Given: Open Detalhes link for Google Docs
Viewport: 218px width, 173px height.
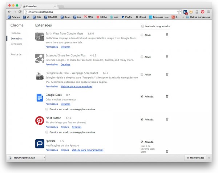Looking at the screenshot, I should point(65,104).
